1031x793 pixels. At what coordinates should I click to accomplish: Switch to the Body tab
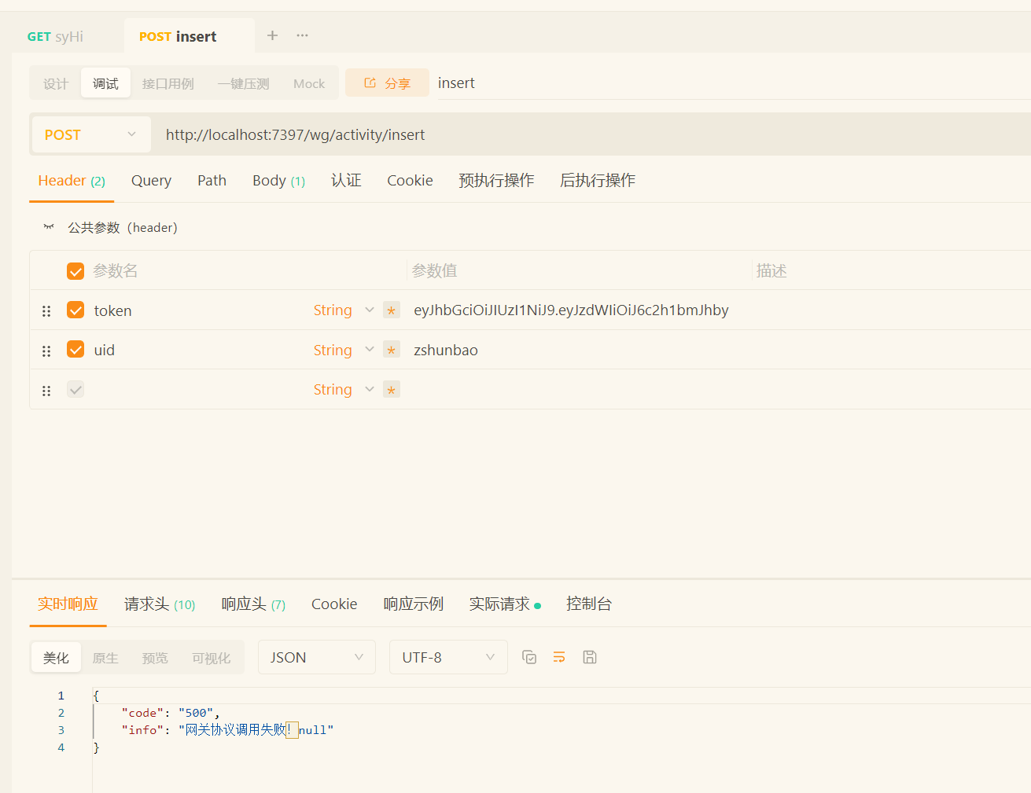278,181
